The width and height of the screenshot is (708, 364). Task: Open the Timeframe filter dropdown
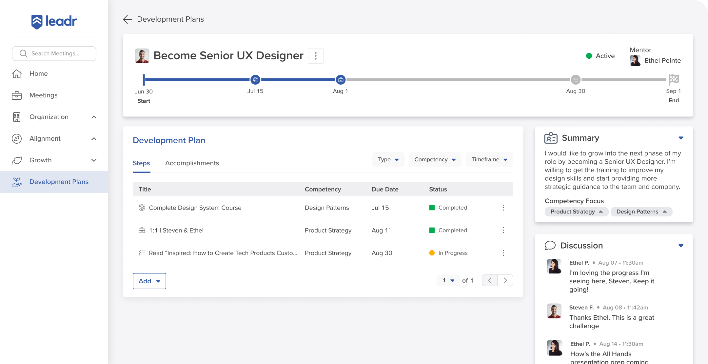[x=489, y=160]
